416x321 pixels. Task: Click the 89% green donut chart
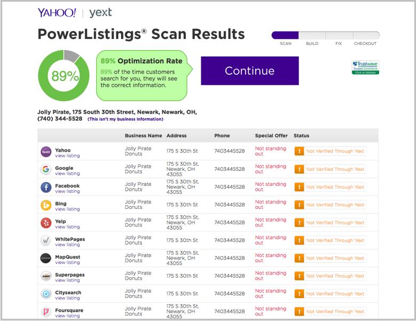click(x=64, y=76)
